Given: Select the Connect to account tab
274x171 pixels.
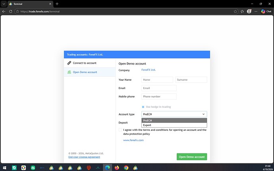Looking at the screenshot, I should point(90,63).
